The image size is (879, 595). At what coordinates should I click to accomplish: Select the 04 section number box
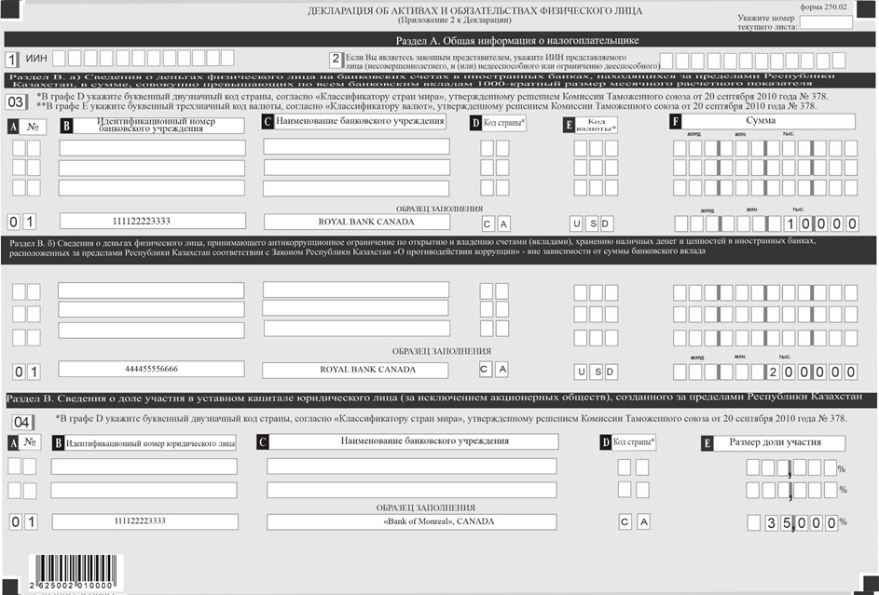pyautogui.click(x=21, y=421)
